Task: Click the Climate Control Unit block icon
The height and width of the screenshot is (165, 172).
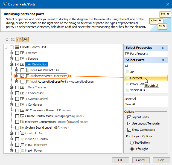Action: [x=17, y=47]
